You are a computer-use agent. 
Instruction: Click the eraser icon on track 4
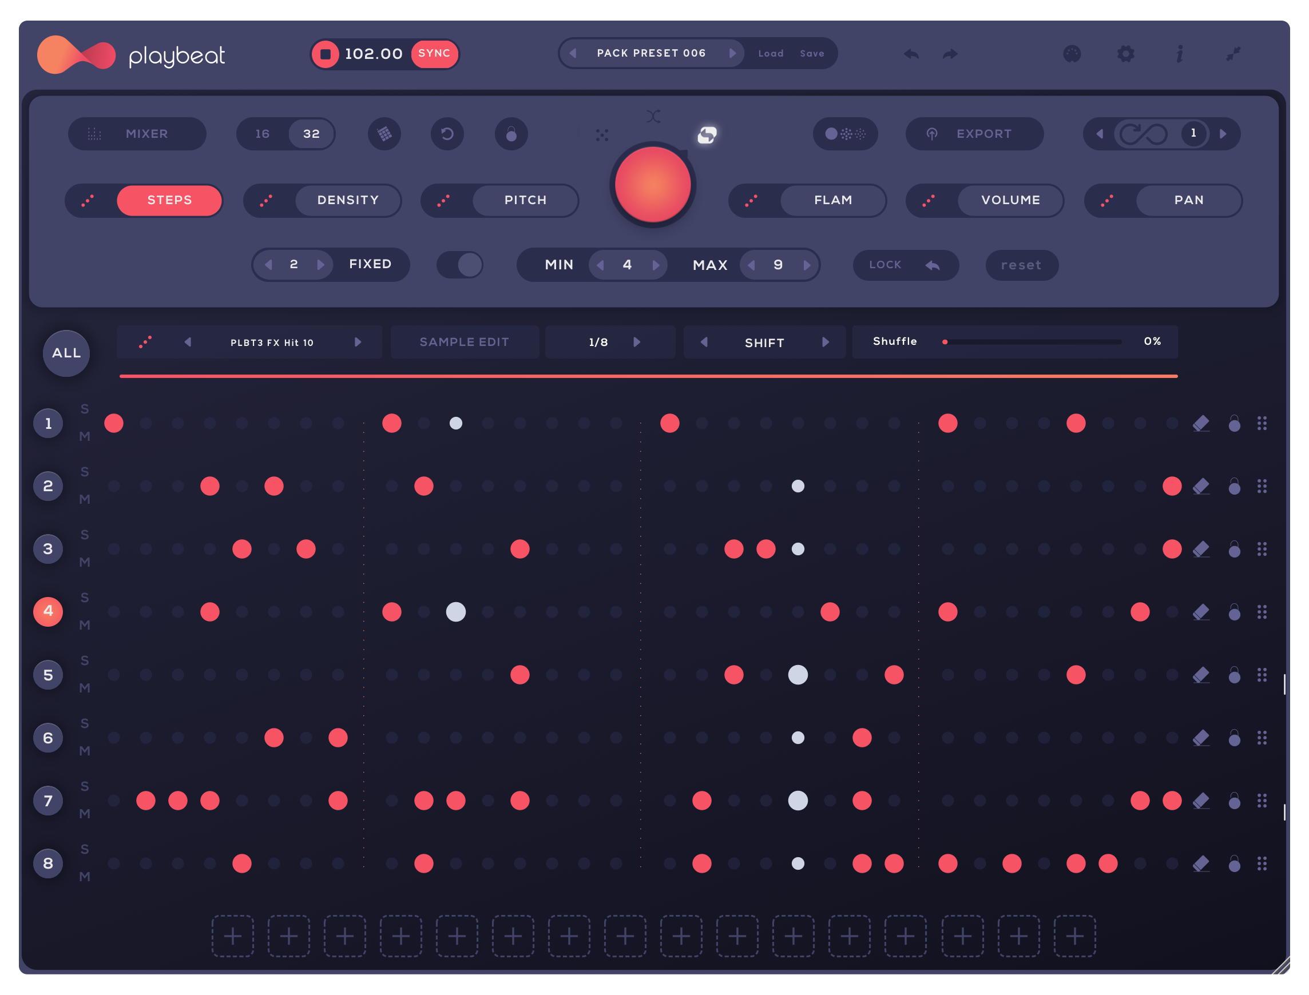click(x=1202, y=612)
